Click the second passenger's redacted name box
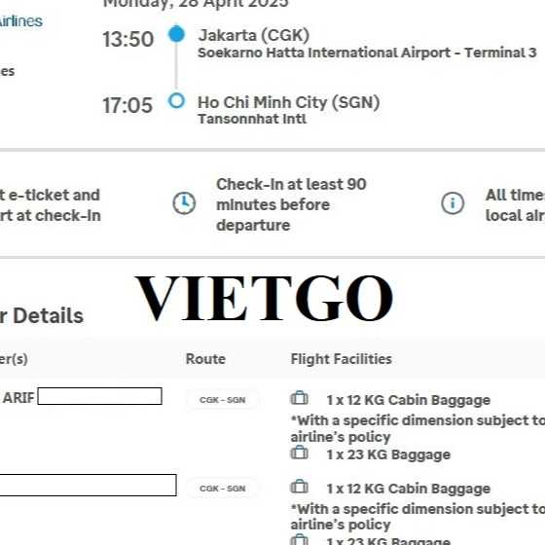Image resolution: width=545 pixels, height=545 pixels. 88,485
